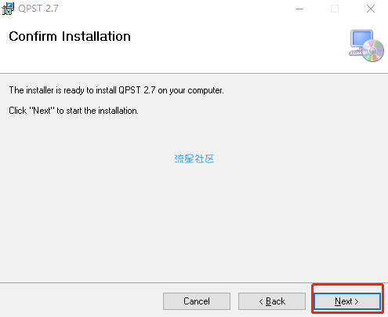The height and width of the screenshot is (317, 388).
Task: Click the computer and disc setup graphic
Action: coord(366,46)
